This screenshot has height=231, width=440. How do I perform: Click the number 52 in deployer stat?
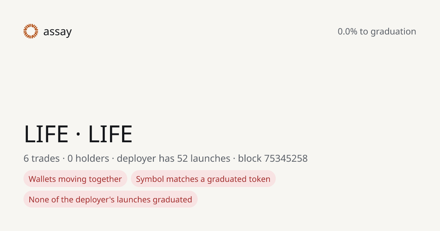pyautogui.click(x=183, y=158)
